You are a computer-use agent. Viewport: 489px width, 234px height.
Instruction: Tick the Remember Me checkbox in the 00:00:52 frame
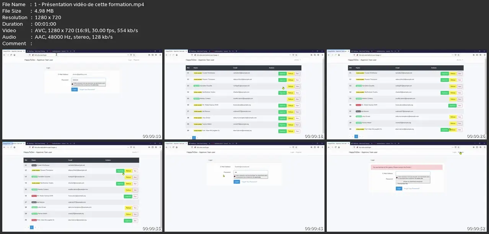coord(396,183)
